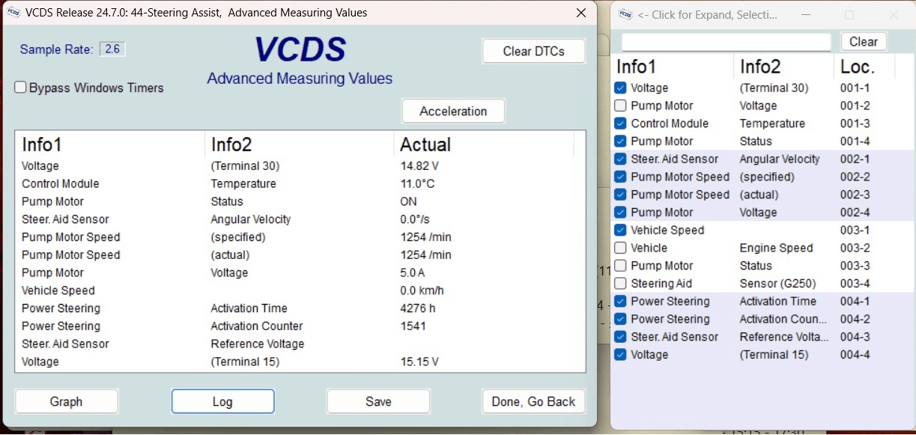Uncheck Vehicle Speed 003-1 checkbox
The width and height of the screenshot is (916, 435).
[620, 230]
